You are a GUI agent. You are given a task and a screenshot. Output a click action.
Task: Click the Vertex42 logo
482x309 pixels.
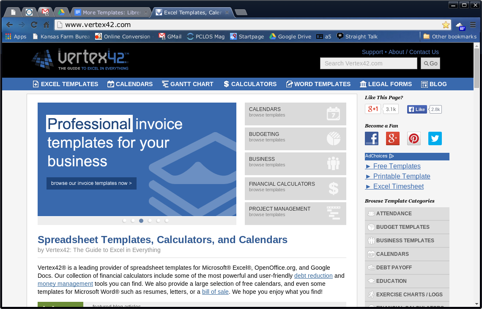pyautogui.click(x=80, y=60)
